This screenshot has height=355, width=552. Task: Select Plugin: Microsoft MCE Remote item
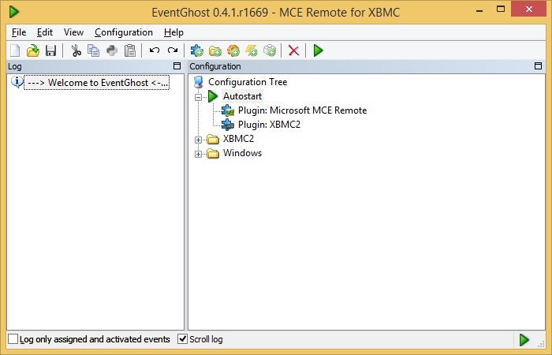[302, 110]
